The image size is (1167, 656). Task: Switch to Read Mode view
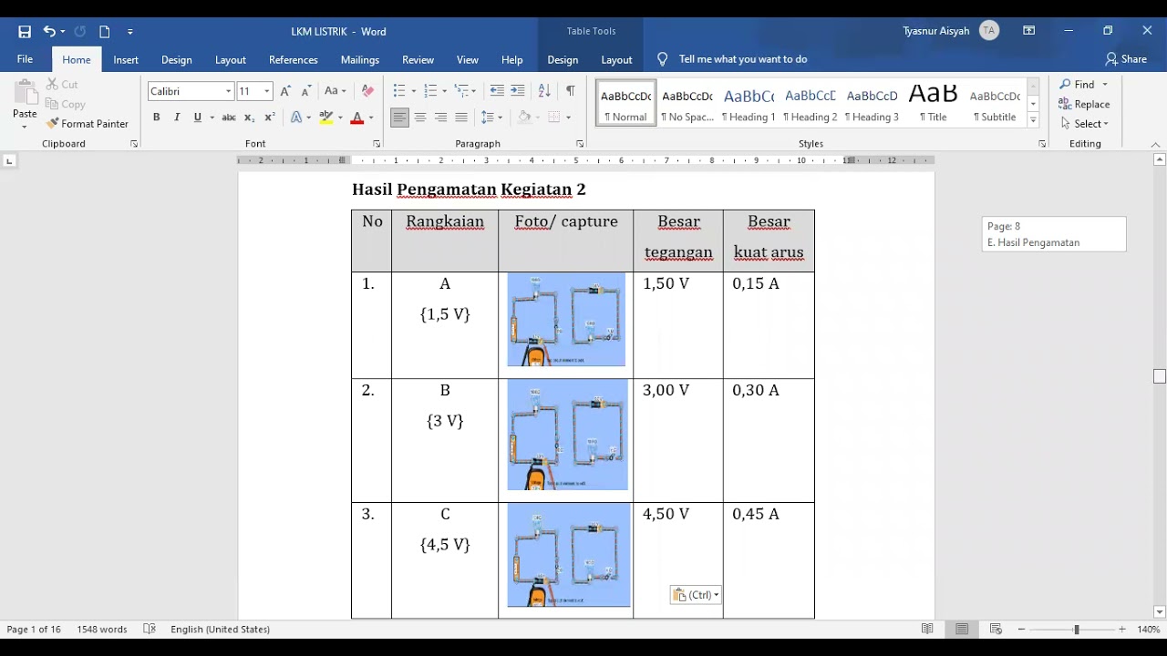coord(927,630)
